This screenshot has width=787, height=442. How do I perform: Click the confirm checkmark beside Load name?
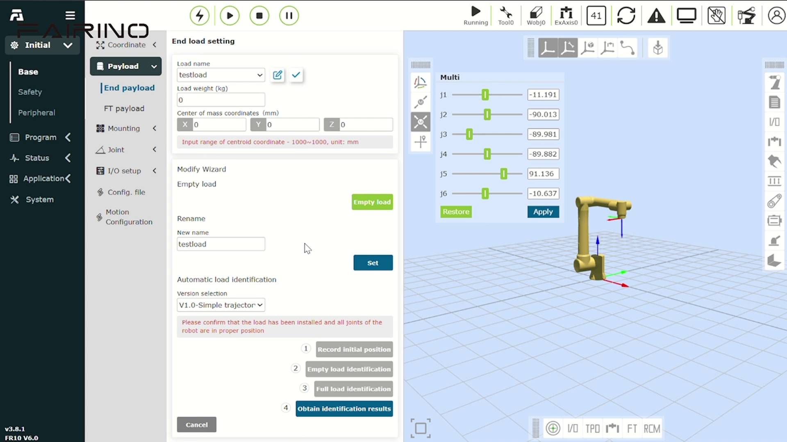[x=296, y=75]
